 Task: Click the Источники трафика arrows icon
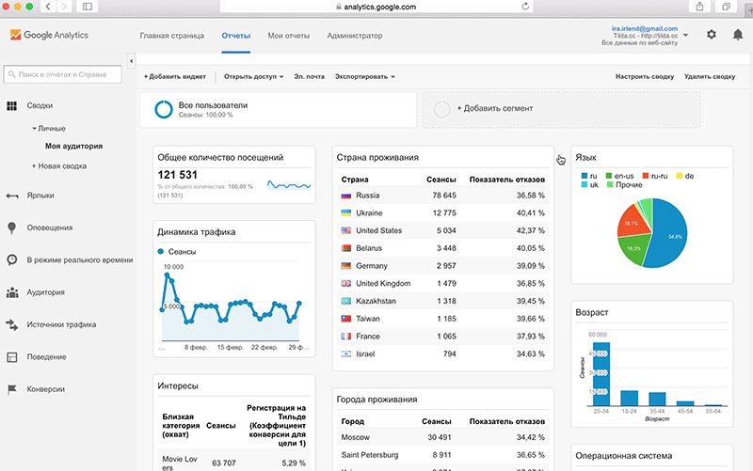coord(12,324)
